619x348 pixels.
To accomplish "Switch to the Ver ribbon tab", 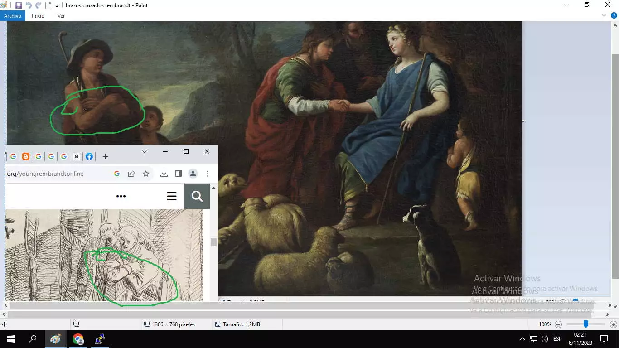I will coord(61,16).
